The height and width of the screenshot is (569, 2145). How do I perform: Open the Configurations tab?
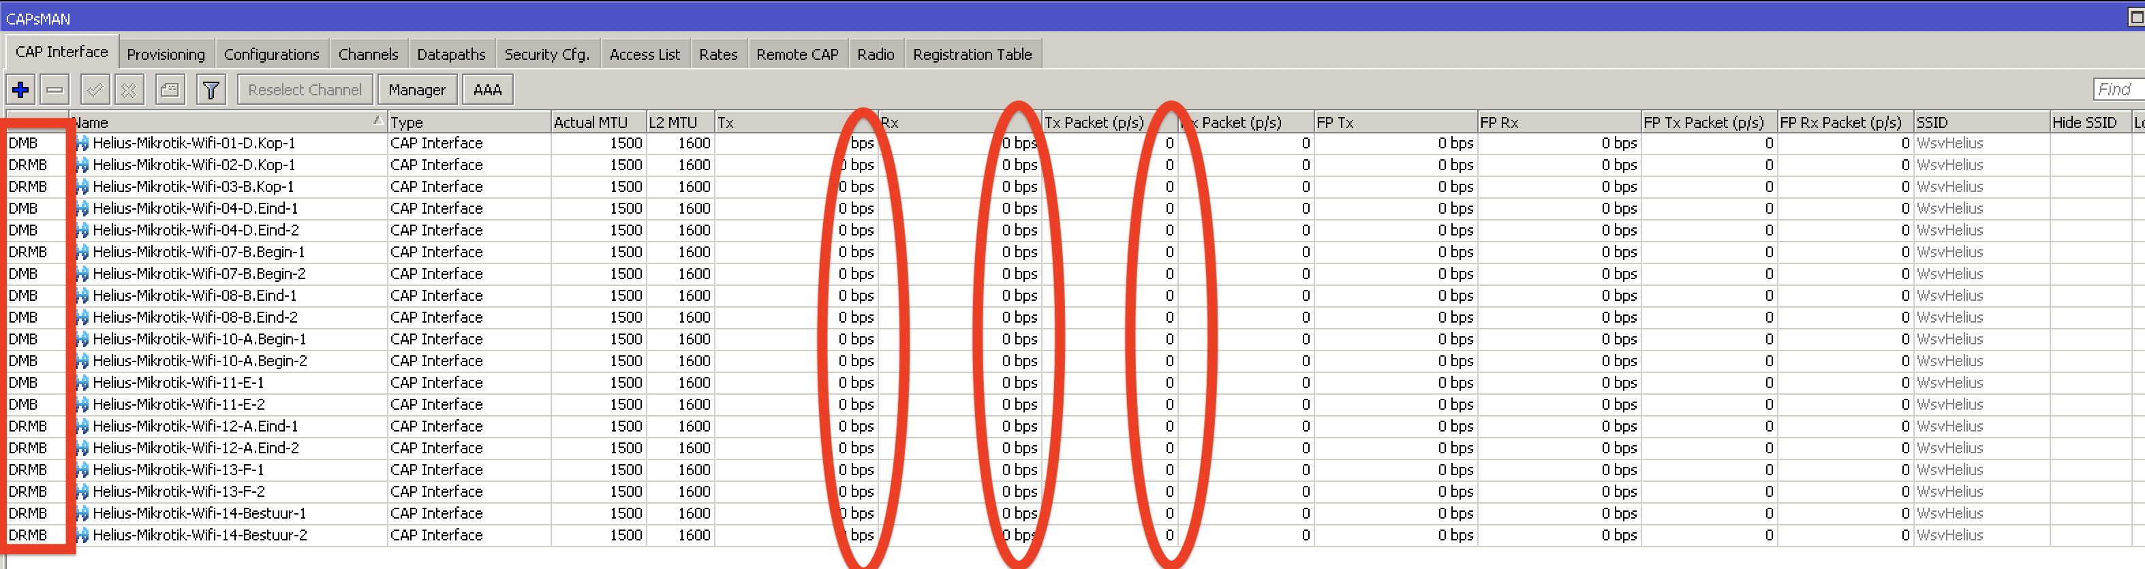coord(271,54)
